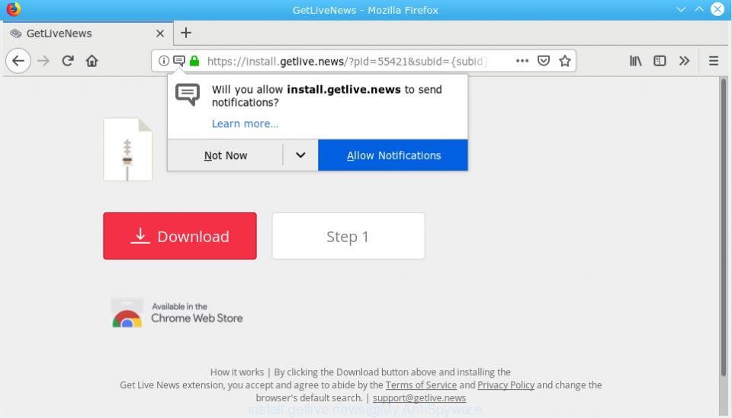Viewport: 732px width, 418px height.
Task: Bookmark this page with the star
Action: click(565, 61)
